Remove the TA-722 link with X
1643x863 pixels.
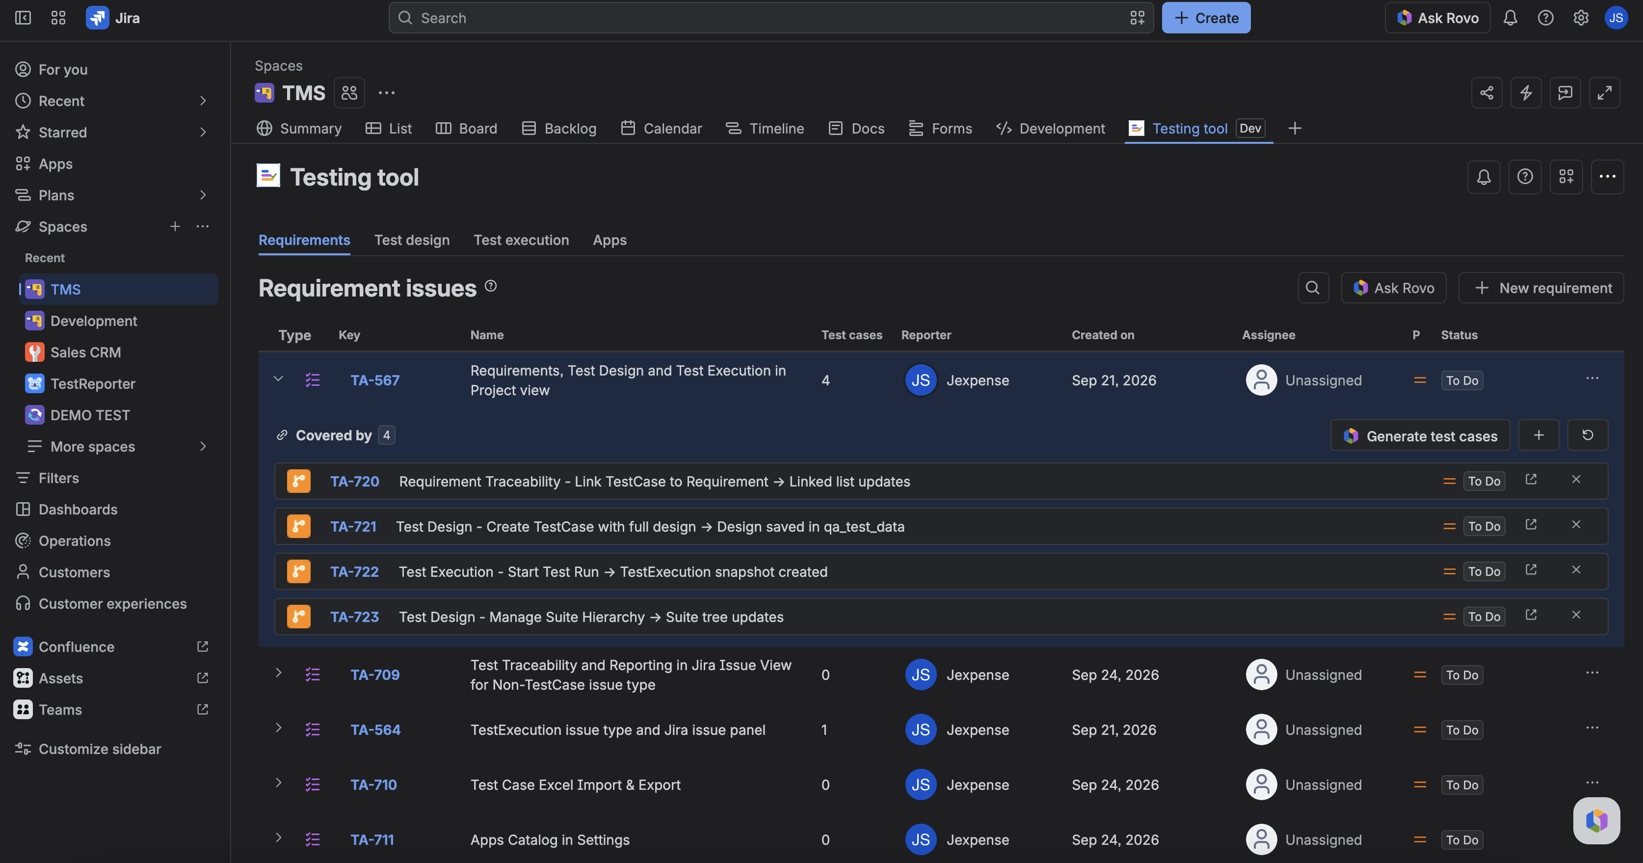pyautogui.click(x=1576, y=569)
